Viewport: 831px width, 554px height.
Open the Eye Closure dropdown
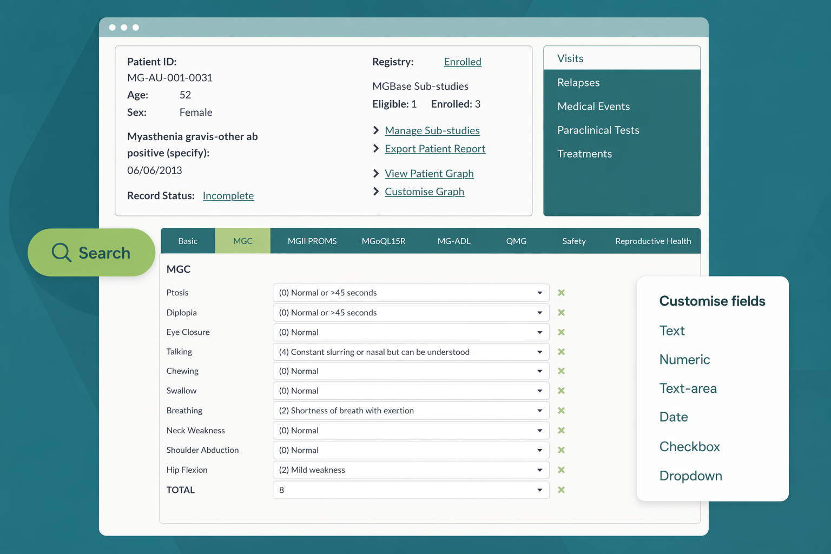tap(411, 332)
